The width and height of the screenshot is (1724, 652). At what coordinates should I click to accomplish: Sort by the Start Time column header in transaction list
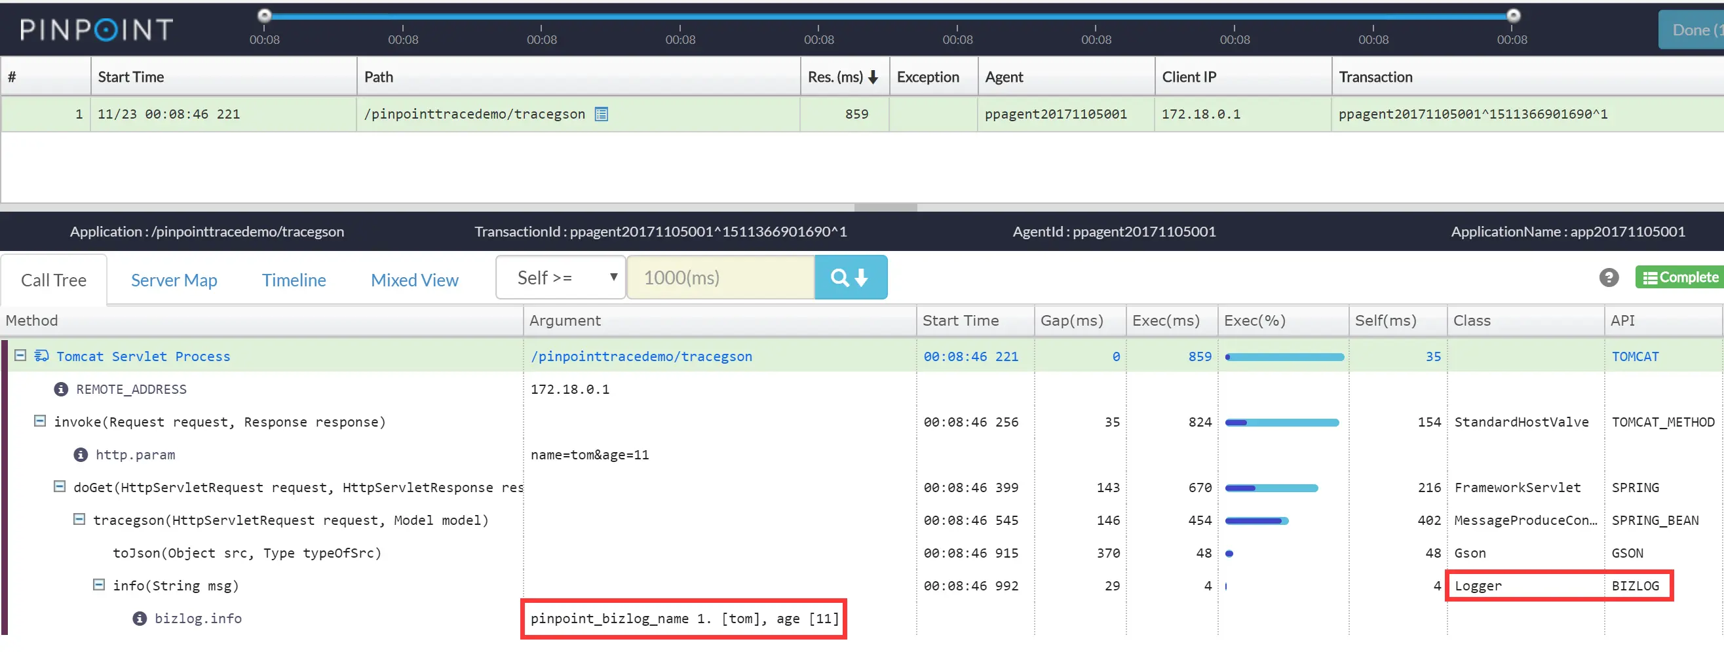point(223,78)
